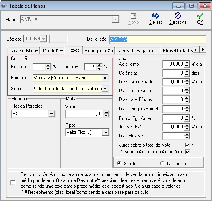This screenshot has height=201, width=212.
Task: Switch to Características tab
Action: coord(24,51)
